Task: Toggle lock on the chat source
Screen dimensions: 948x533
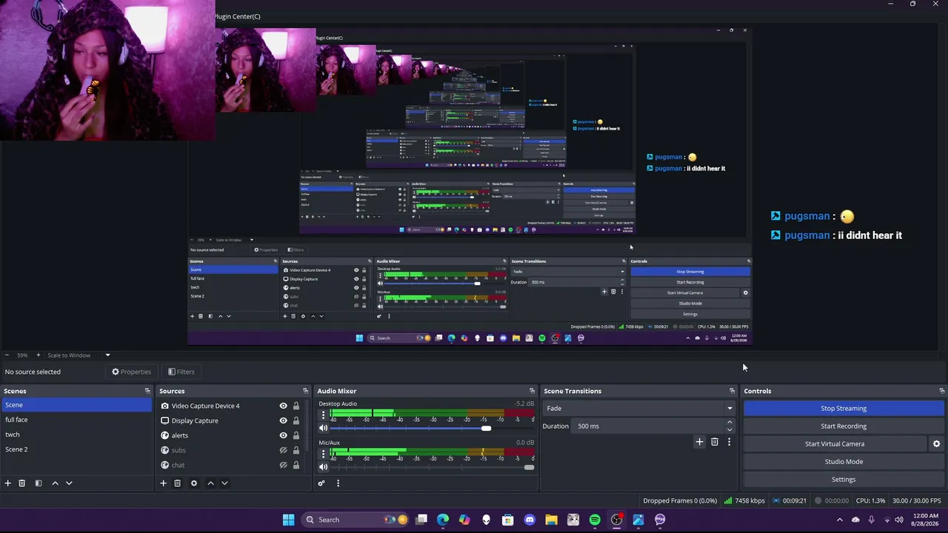Action: click(x=296, y=465)
